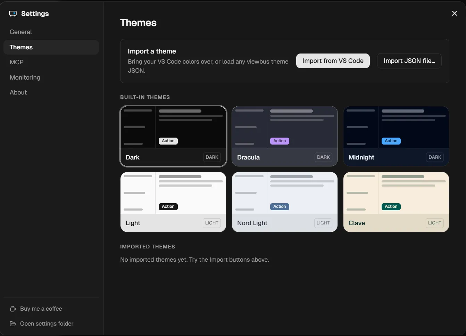
Task: Click the green Action chip in Clave preview
Action: point(391,206)
